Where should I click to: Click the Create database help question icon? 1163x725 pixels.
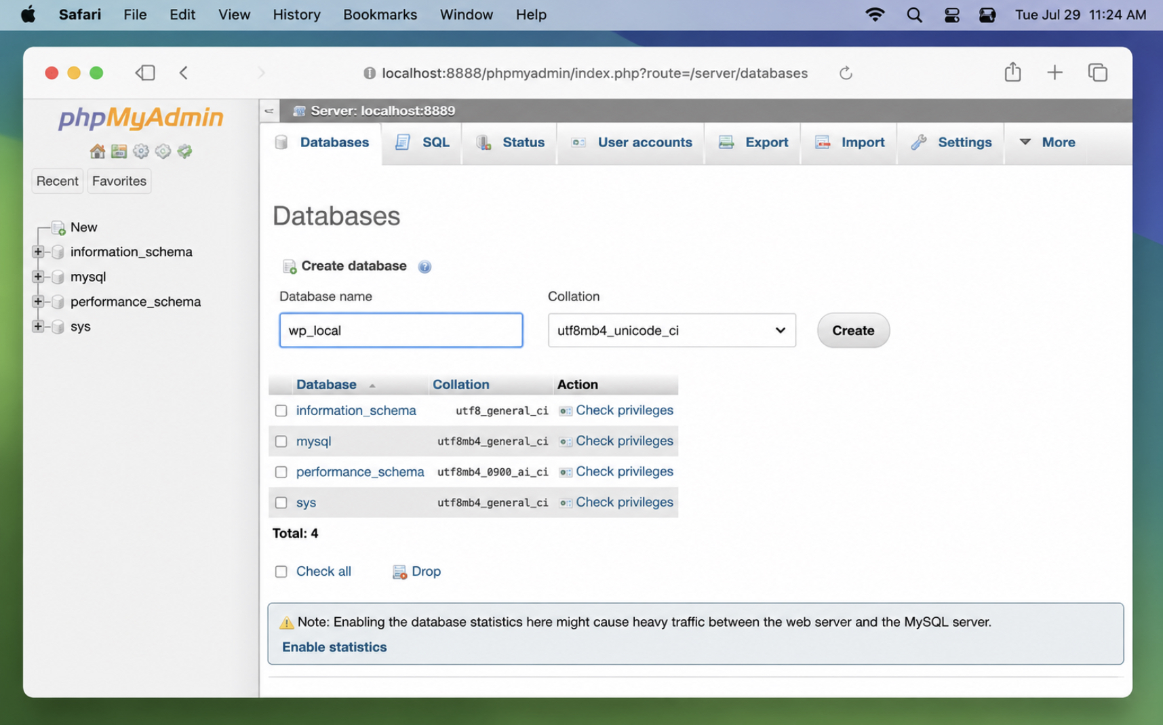(x=425, y=267)
